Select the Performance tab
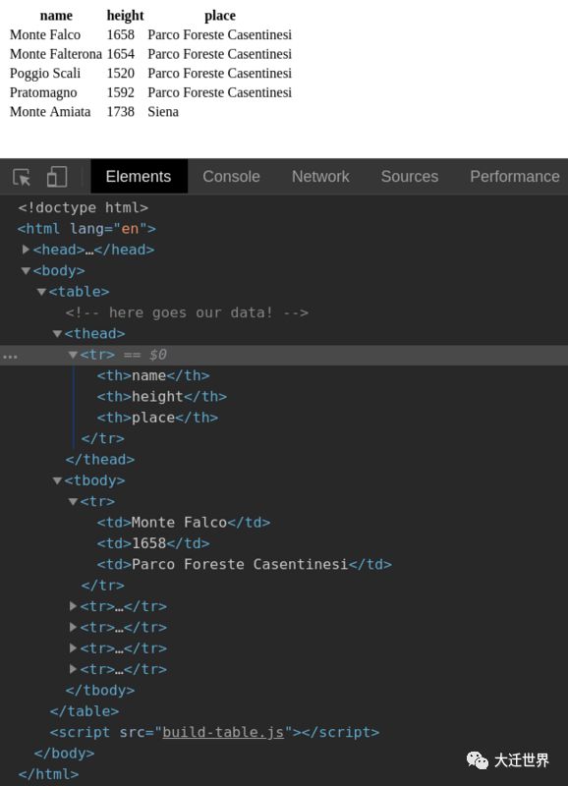The height and width of the screenshot is (786, 568). pos(514,177)
